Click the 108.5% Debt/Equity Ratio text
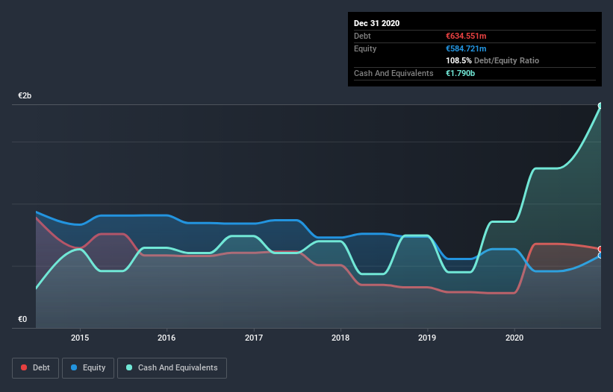Screen dimensions: 613x392 (x=492, y=60)
